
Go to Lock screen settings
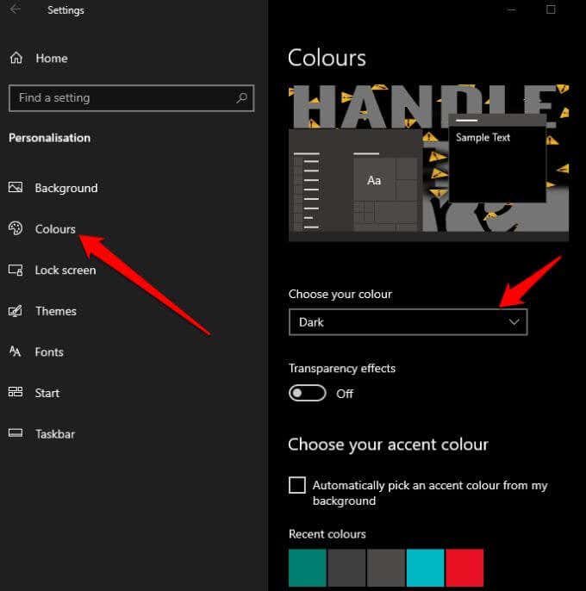pos(65,271)
